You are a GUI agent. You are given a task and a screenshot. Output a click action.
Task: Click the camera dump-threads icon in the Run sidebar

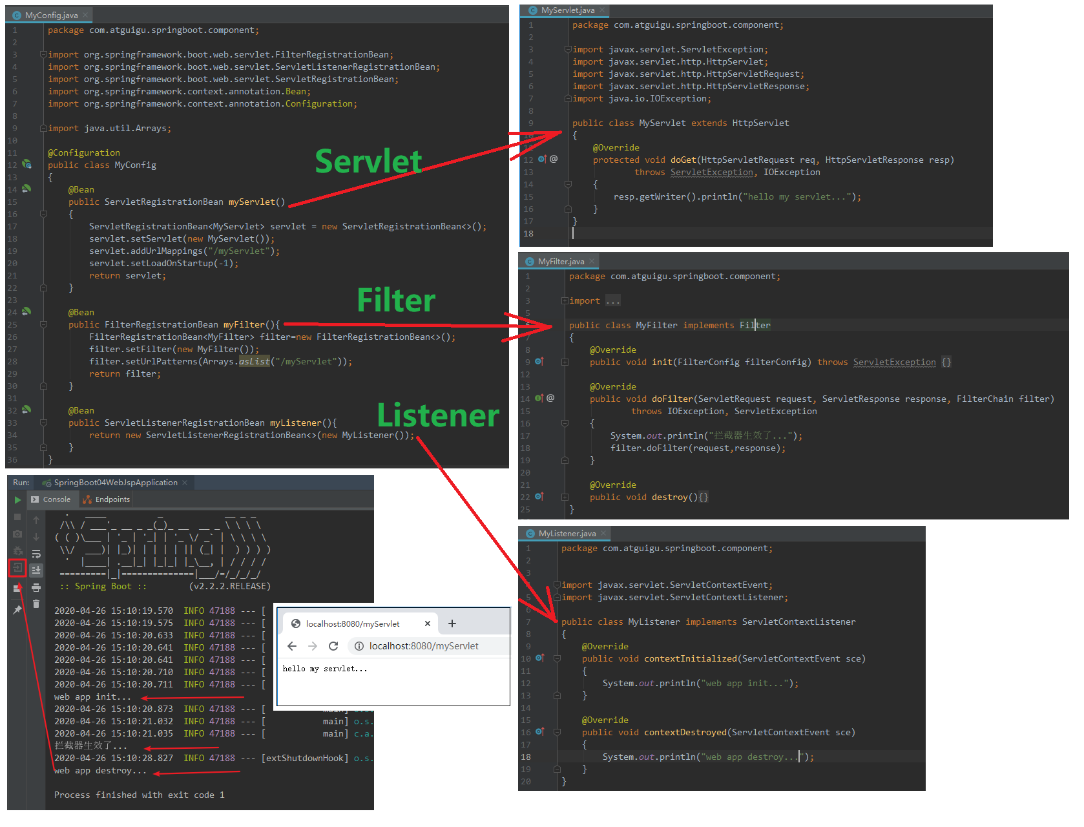point(17,534)
